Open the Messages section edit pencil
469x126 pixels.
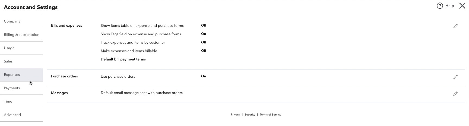[x=455, y=94]
